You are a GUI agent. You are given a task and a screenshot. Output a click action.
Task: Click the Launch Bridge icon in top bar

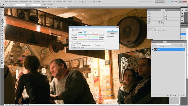(x=76, y=2)
